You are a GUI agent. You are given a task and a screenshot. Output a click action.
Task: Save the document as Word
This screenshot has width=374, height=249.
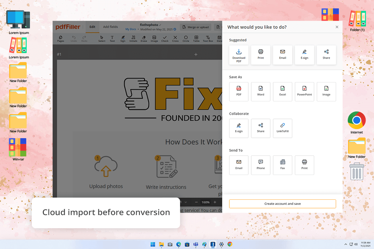(261, 92)
